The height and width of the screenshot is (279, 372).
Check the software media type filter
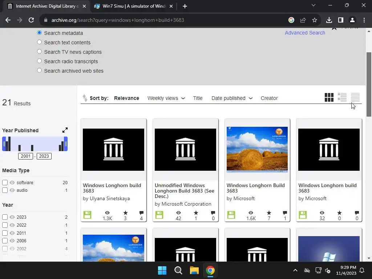coord(5,182)
